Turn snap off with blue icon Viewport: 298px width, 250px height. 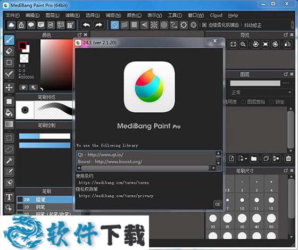point(114,25)
